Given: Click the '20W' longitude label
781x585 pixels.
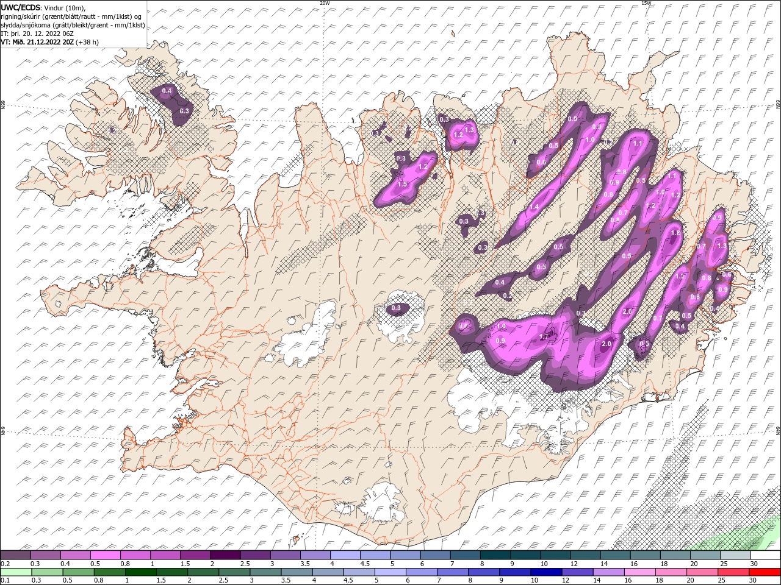Looking at the screenshot, I should click(x=325, y=3).
